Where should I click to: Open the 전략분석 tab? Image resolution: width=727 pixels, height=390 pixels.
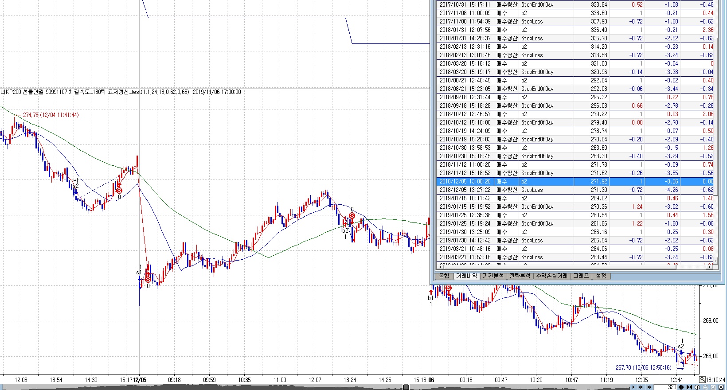point(520,276)
